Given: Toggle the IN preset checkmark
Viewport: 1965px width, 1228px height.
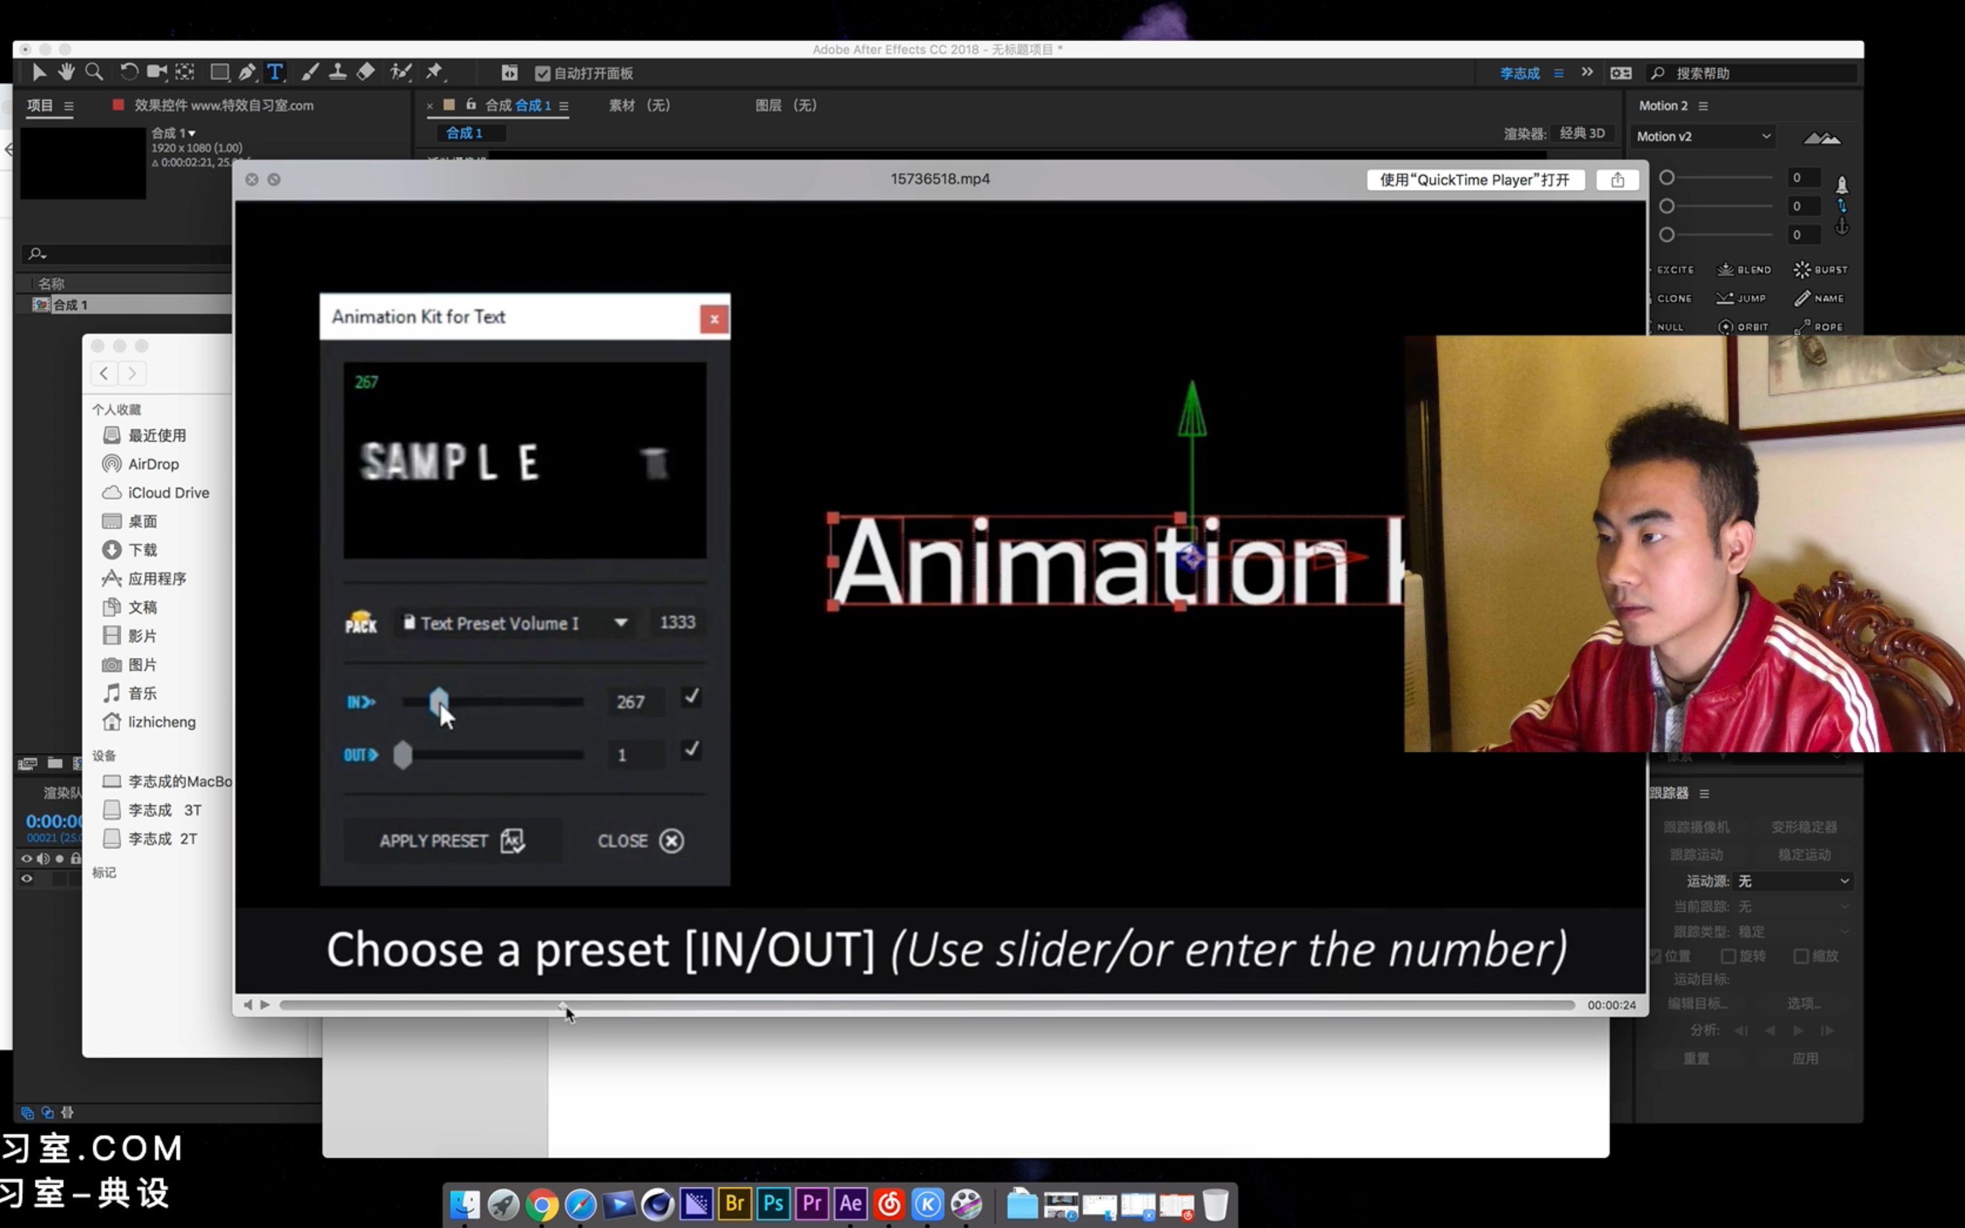Looking at the screenshot, I should pyautogui.click(x=691, y=697).
